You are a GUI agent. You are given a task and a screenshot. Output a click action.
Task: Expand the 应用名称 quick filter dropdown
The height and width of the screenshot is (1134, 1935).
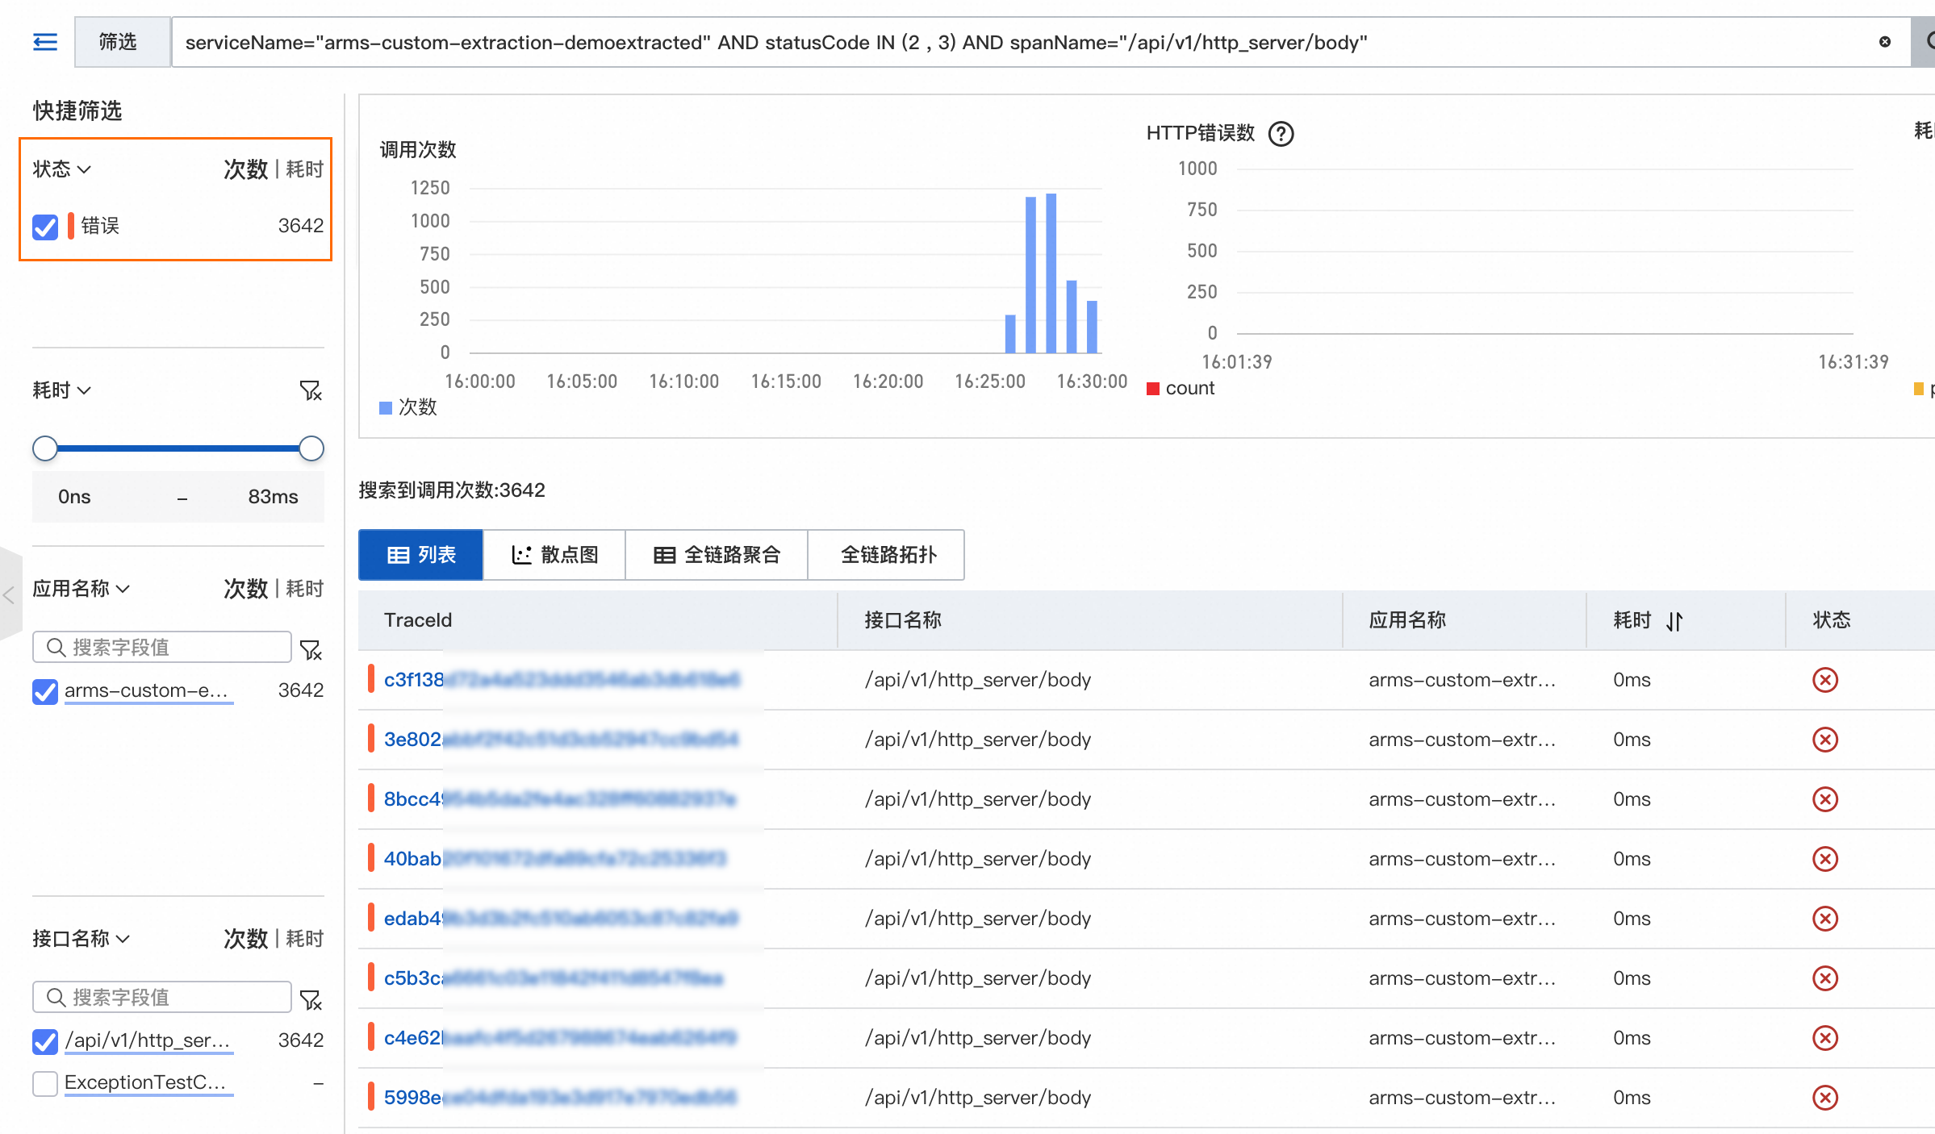tap(81, 589)
